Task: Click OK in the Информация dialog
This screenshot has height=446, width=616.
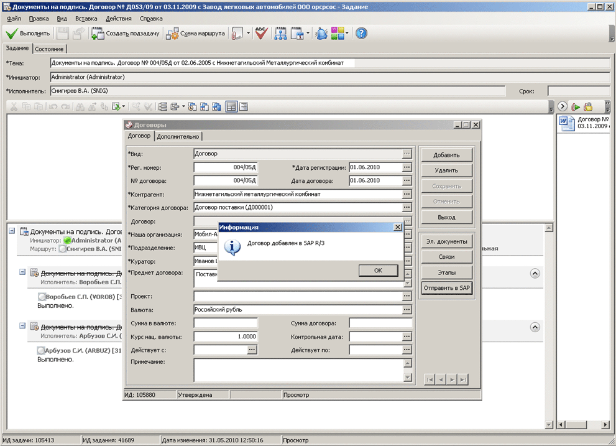Action: (x=378, y=270)
